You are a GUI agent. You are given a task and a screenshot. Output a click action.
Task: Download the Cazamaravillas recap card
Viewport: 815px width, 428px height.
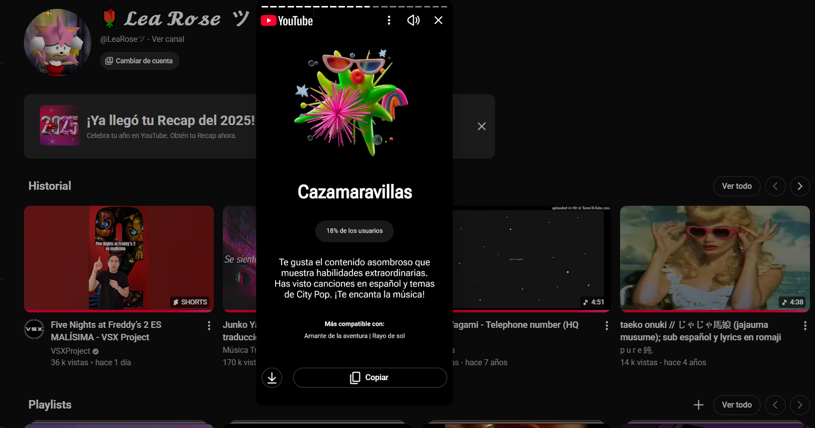point(272,378)
